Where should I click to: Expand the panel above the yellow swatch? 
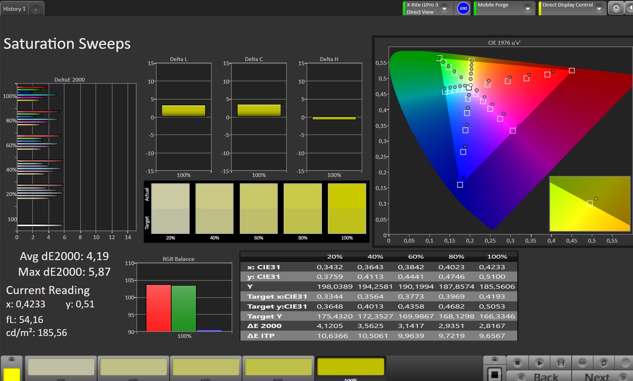pos(11,360)
